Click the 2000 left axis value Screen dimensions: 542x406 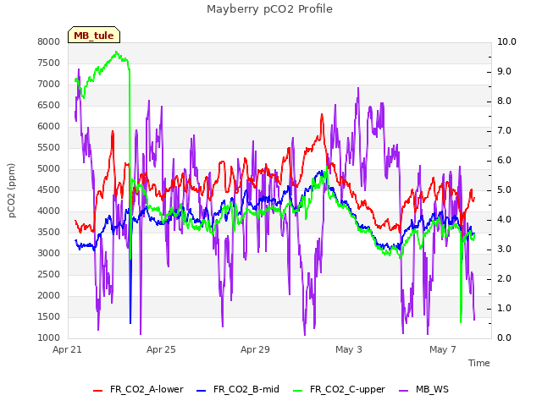coord(49,295)
